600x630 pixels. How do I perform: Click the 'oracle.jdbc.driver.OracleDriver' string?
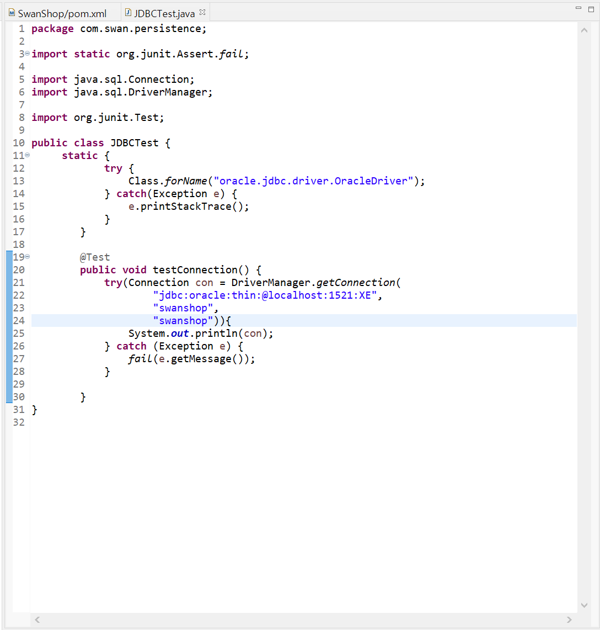(x=313, y=181)
